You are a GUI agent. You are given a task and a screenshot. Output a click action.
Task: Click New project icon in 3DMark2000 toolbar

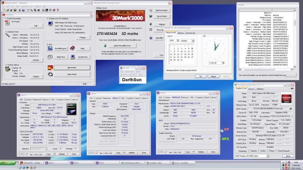click(x=4, y=10)
